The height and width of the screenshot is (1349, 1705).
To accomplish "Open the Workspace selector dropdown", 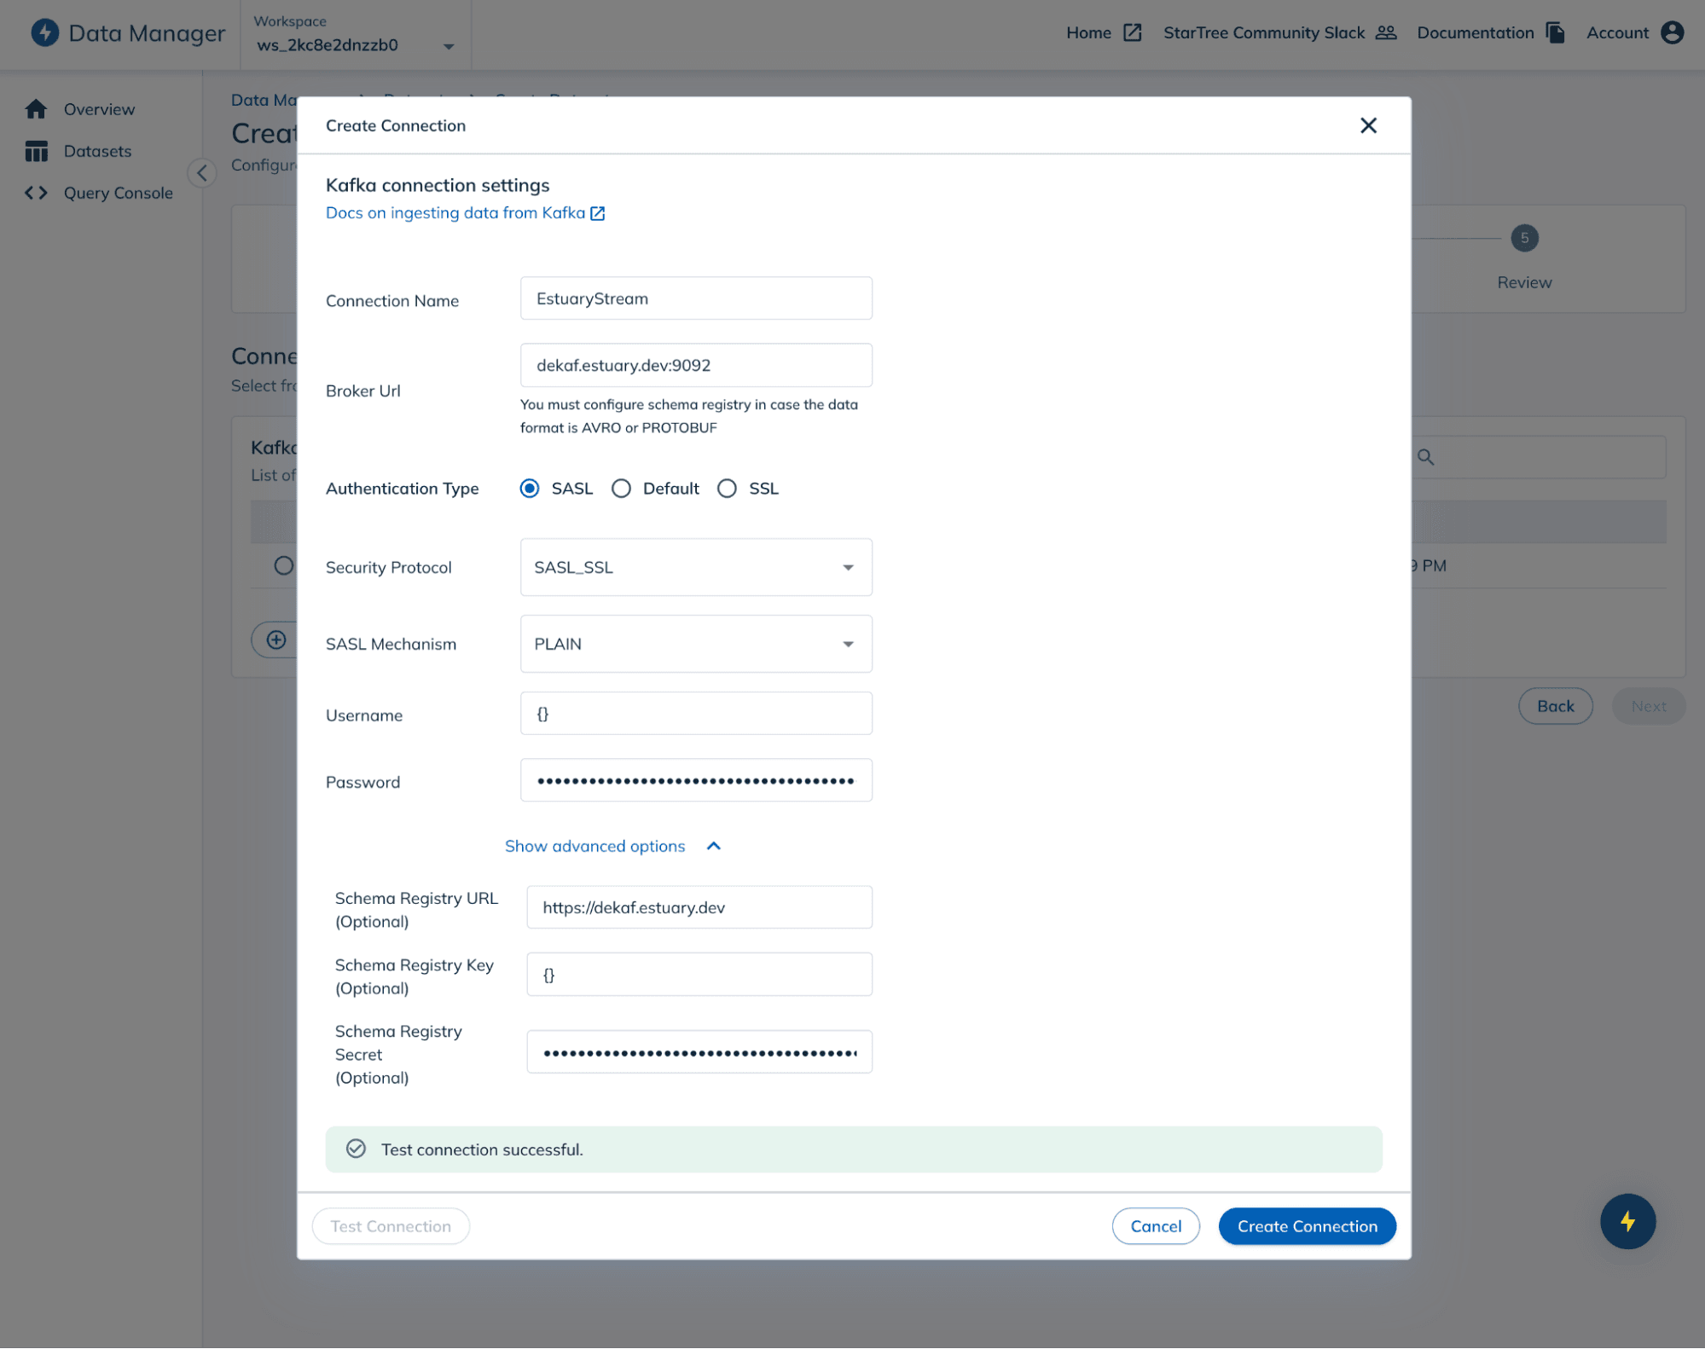I will 448,47.
